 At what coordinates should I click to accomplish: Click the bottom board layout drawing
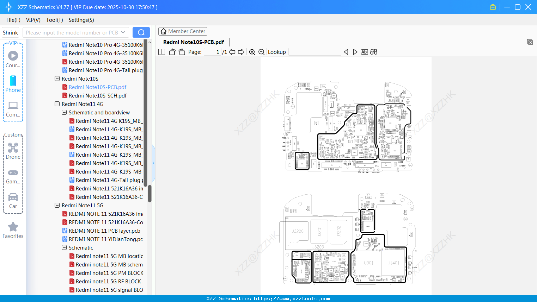point(348,239)
